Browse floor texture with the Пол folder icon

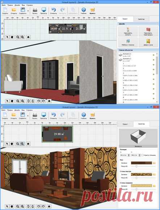coord(154,163)
